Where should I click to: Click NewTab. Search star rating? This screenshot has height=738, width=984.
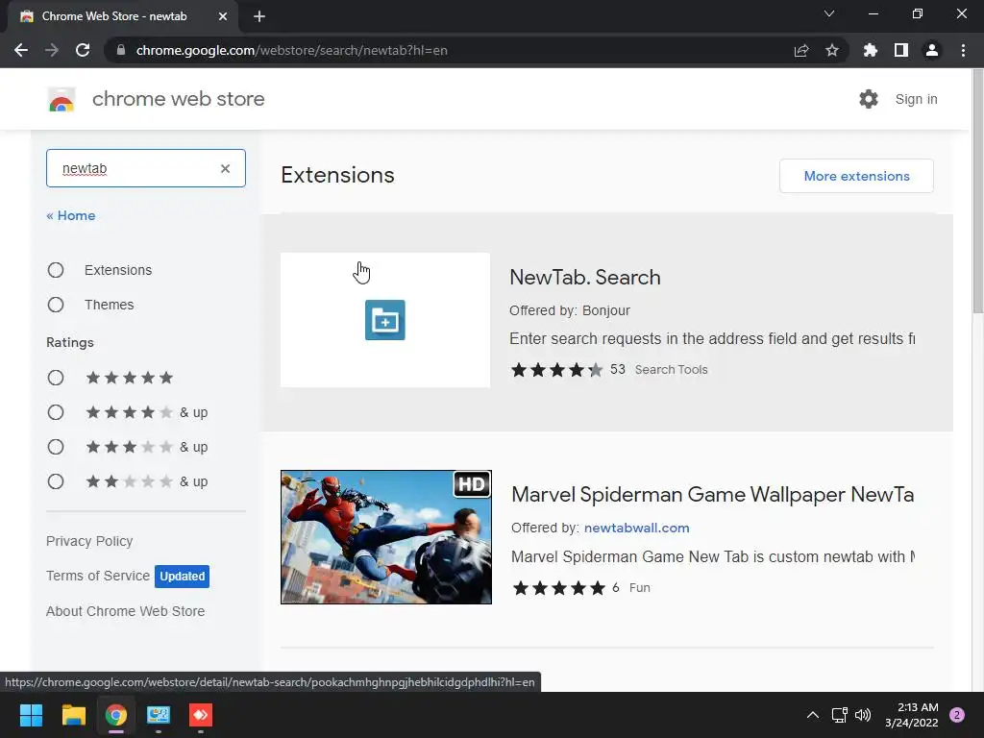(556, 370)
